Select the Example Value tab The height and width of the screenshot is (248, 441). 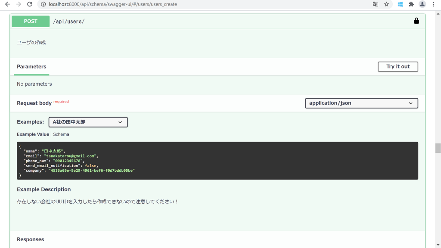[x=33, y=134]
